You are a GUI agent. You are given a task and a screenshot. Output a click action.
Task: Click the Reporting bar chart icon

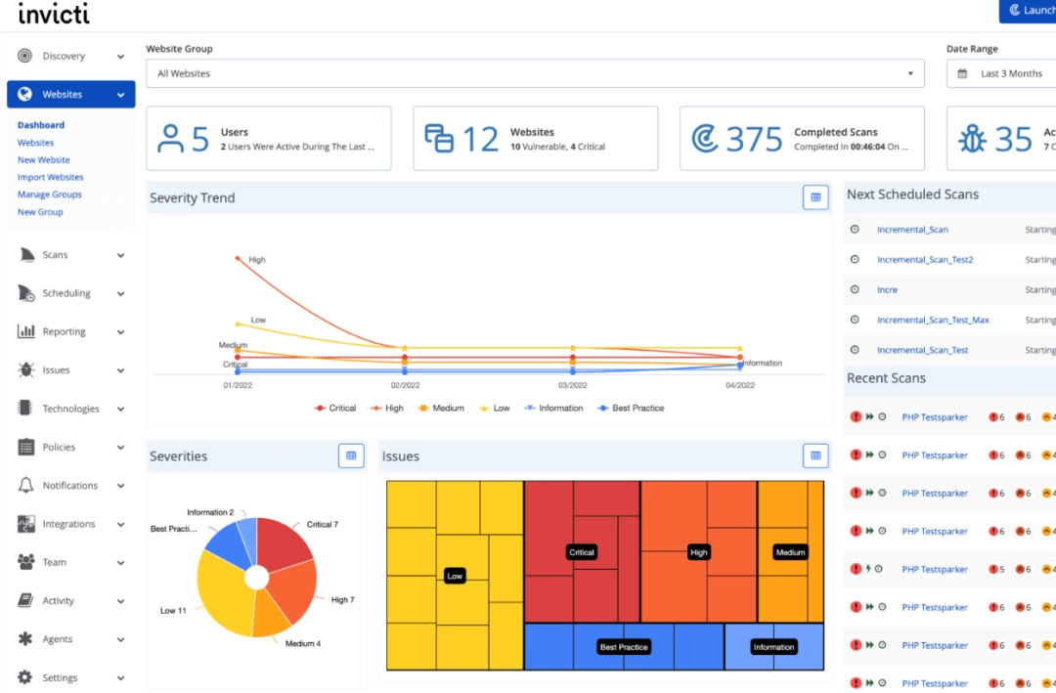click(x=26, y=332)
